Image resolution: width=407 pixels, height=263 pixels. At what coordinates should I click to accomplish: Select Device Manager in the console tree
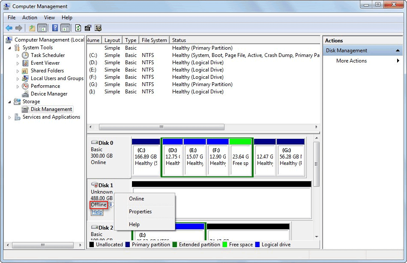[49, 94]
